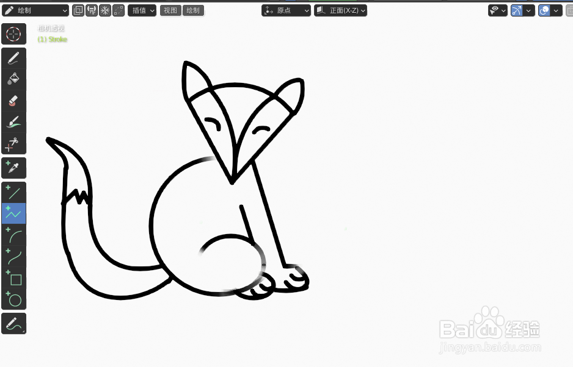Select the Draw pencil tool
This screenshot has height=367, width=573.
pos(13,57)
